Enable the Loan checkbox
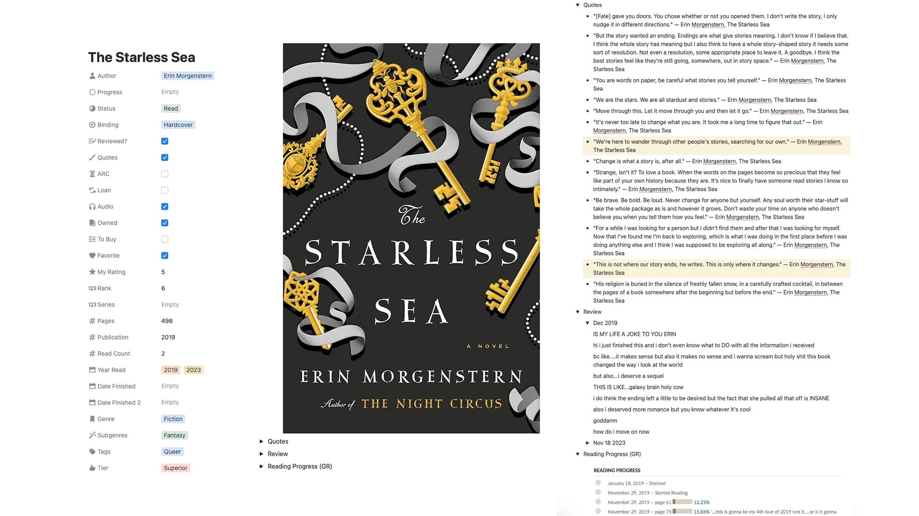 click(165, 190)
